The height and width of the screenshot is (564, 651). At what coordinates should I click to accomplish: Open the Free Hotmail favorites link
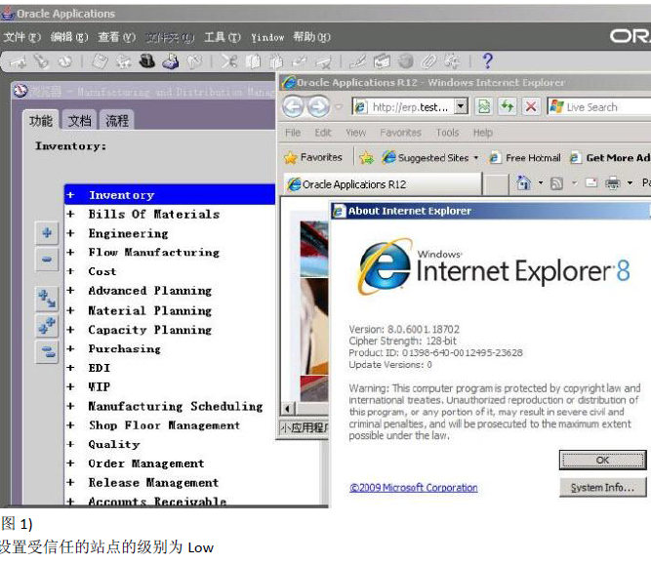tap(525, 158)
